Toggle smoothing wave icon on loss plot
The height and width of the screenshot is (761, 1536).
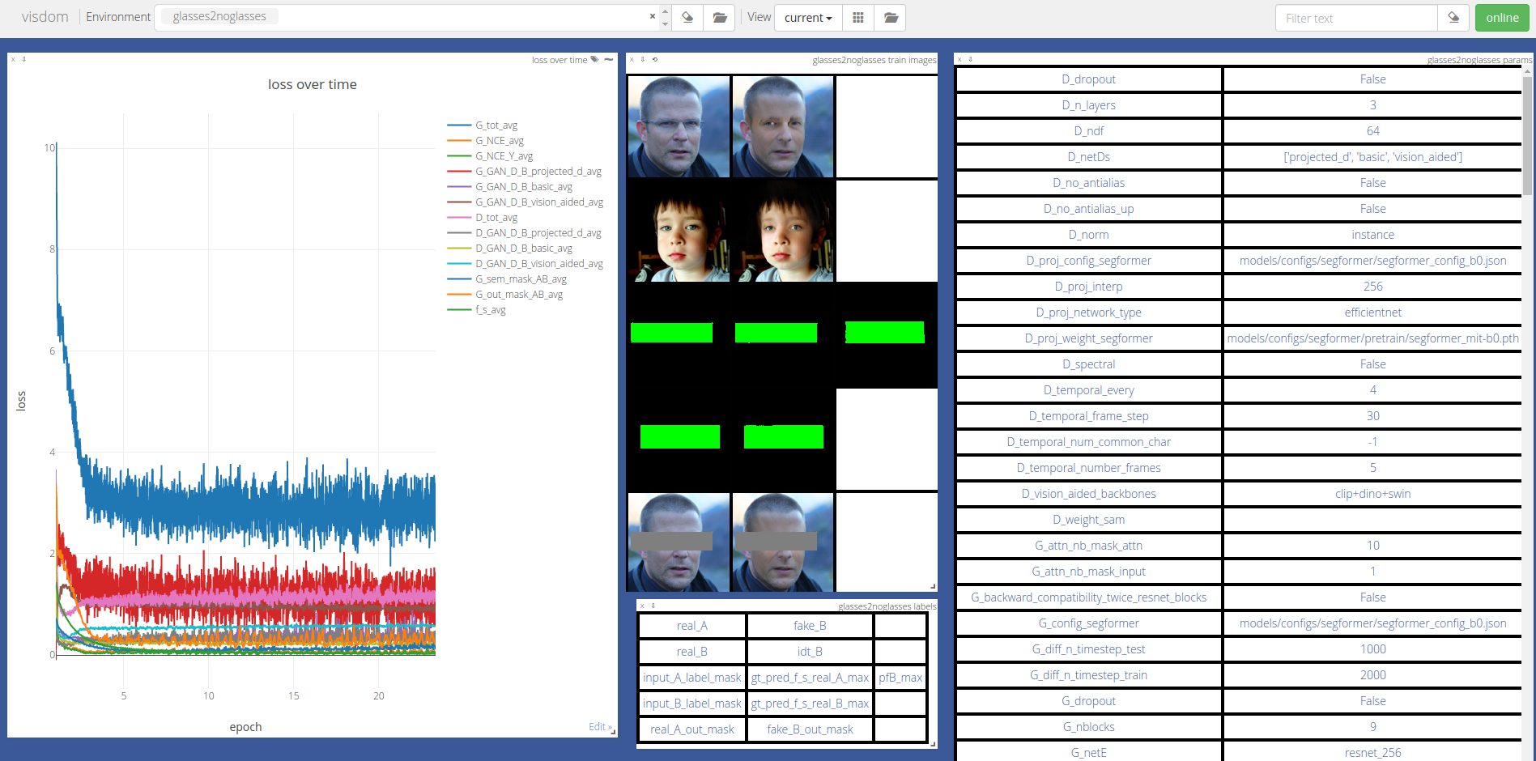point(608,59)
